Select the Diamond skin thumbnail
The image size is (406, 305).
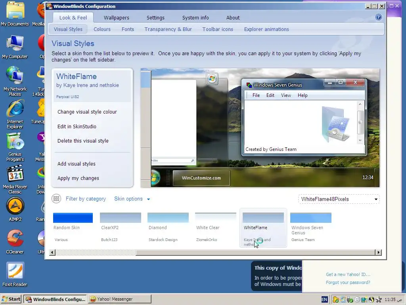click(x=168, y=218)
